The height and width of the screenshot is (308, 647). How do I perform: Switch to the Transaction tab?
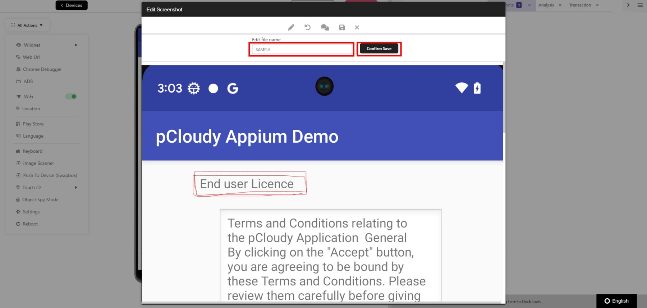coord(580,5)
